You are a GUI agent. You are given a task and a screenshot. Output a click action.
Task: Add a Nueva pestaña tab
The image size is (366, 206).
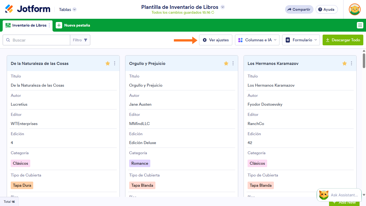pos(73,25)
